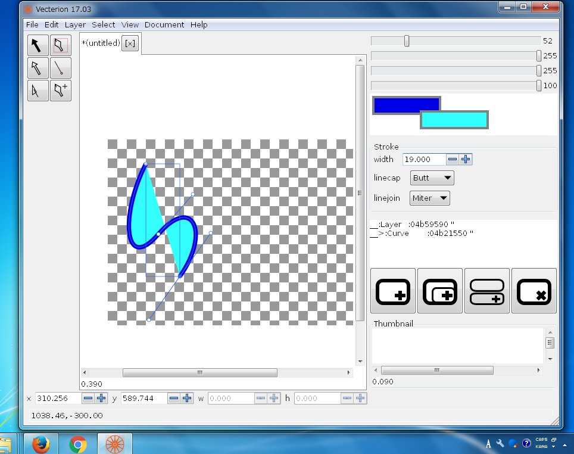Select the blue stroke color swatch
Viewport: 574px width, 454px height.
tap(397, 104)
